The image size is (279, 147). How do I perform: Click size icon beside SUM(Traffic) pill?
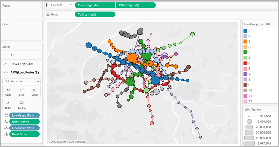[x=6, y=122]
